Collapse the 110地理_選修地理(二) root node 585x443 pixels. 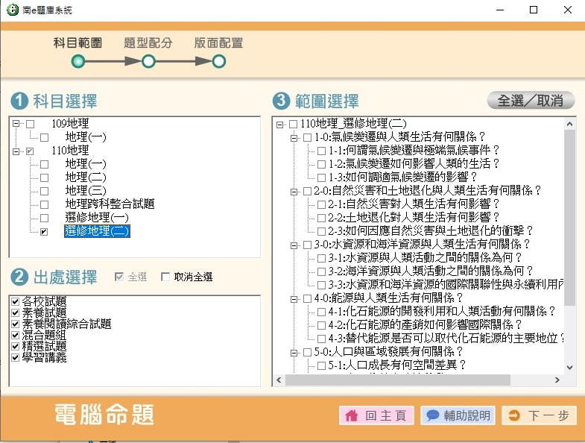click(279, 125)
